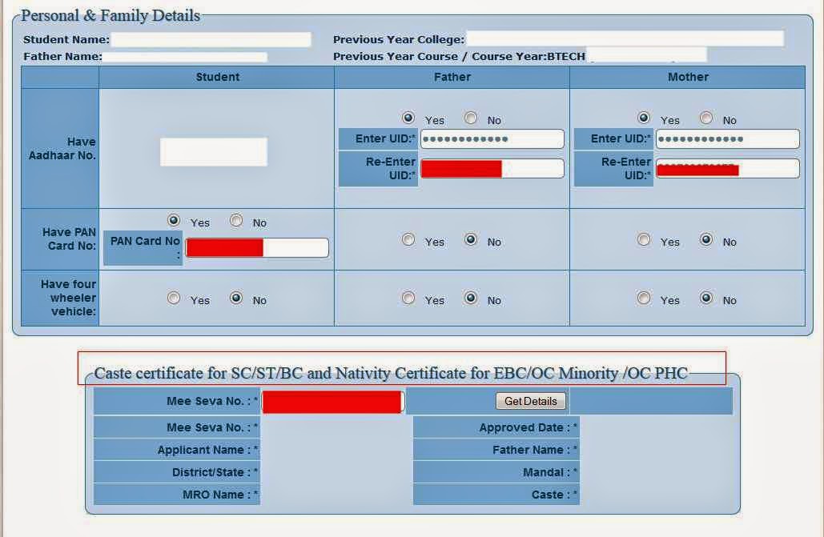
Task: Select Yes for mother's PAN card
Action: pos(644,240)
